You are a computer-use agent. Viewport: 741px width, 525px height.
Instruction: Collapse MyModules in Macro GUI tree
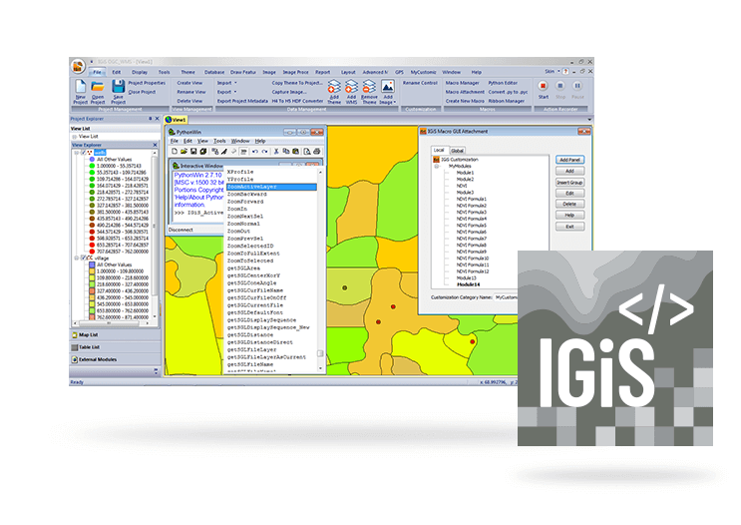(438, 167)
